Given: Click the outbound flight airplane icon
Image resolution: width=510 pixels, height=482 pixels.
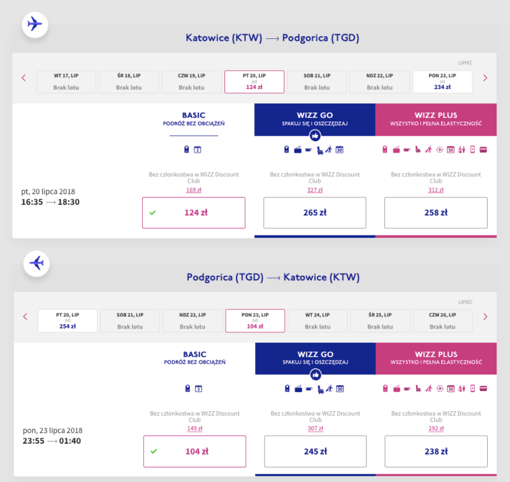Looking at the screenshot, I should pyautogui.click(x=35, y=25).
